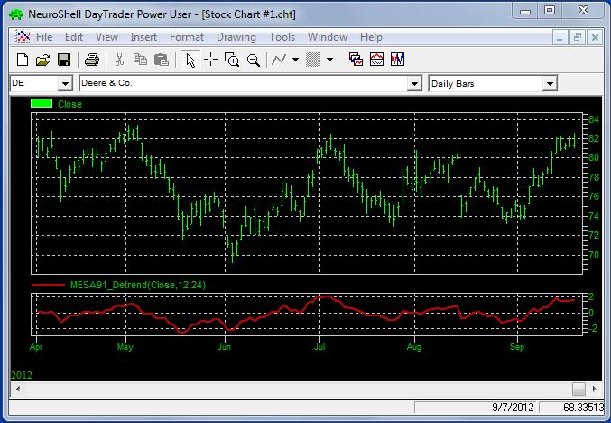Viewport: 611px width, 423px height.
Task: Save the chart with floppy icon
Action: pos(64,60)
